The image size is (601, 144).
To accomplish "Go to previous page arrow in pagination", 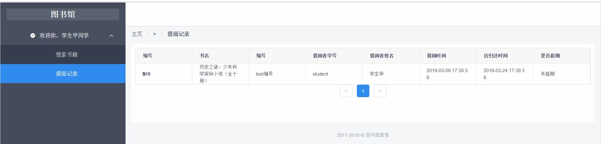I will pos(346,91).
